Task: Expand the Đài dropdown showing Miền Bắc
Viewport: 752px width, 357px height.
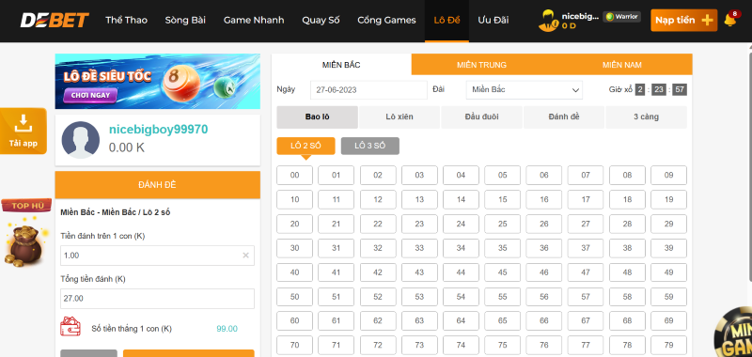Action: [x=525, y=89]
